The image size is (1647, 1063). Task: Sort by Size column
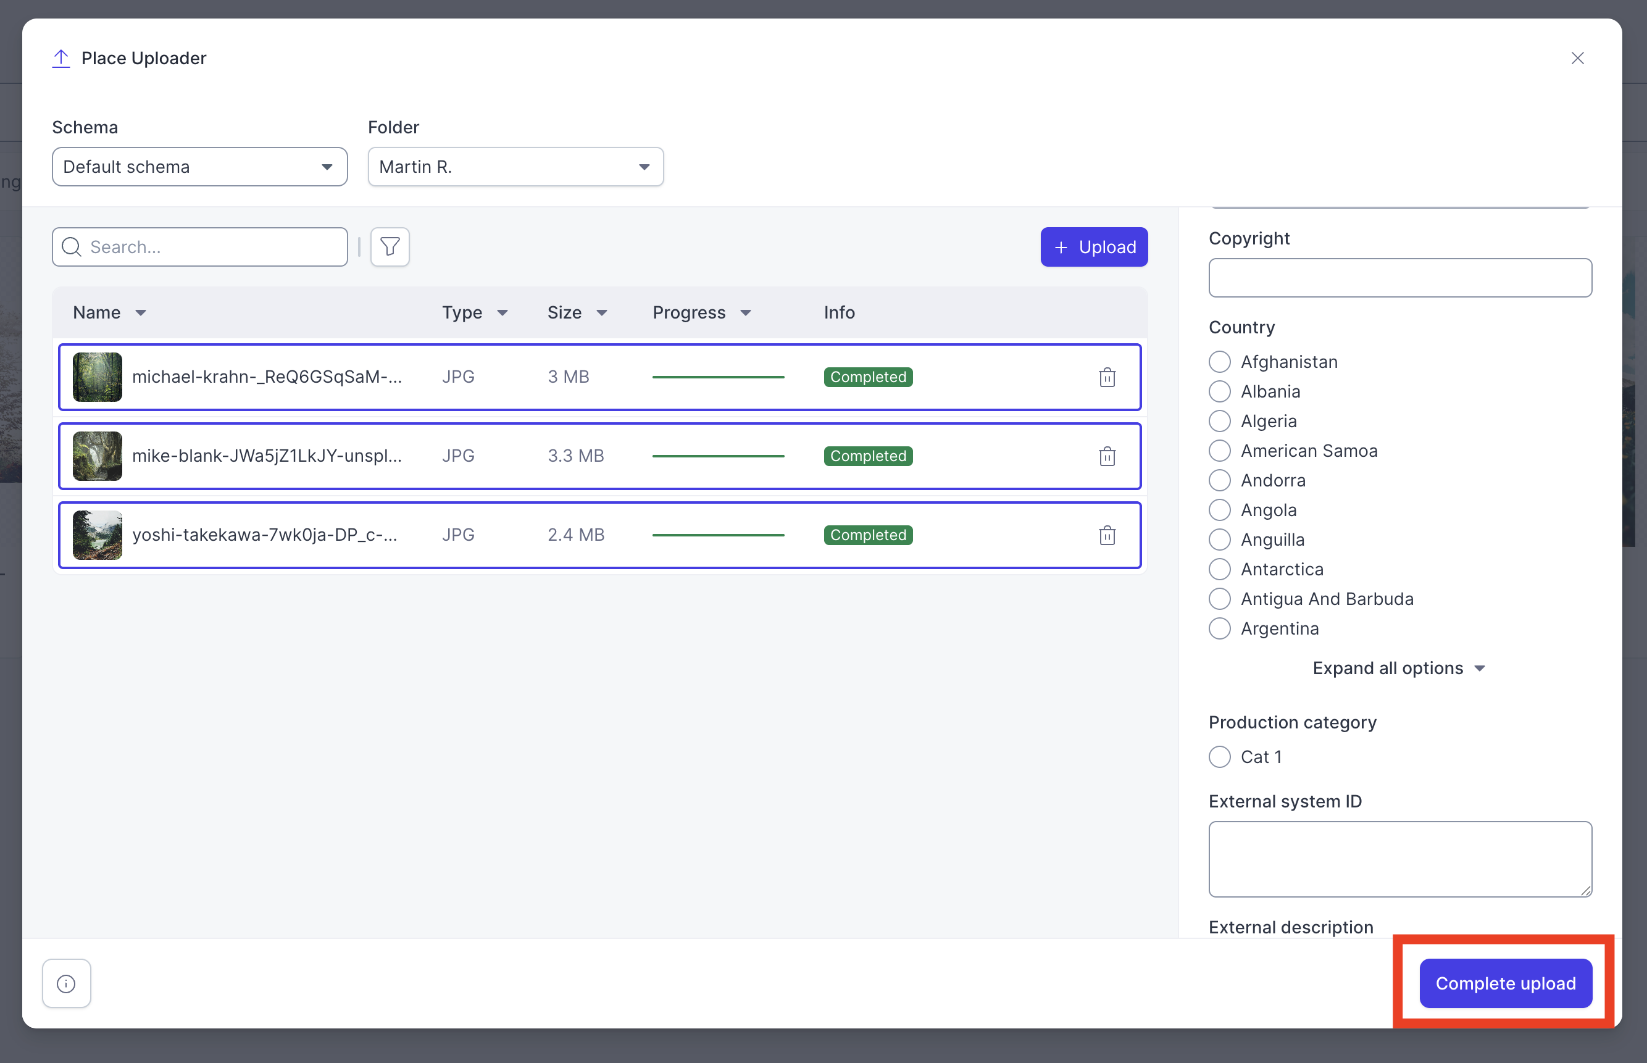(577, 313)
